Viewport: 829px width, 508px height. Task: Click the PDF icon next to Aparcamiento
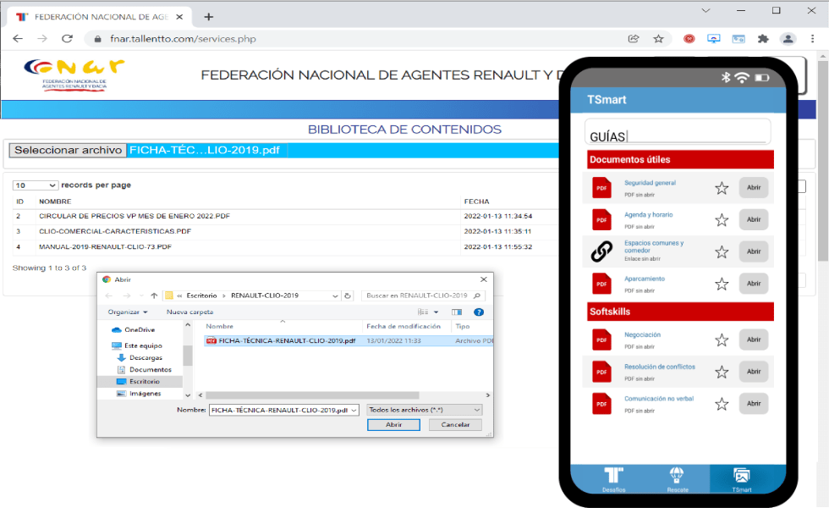(x=601, y=284)
